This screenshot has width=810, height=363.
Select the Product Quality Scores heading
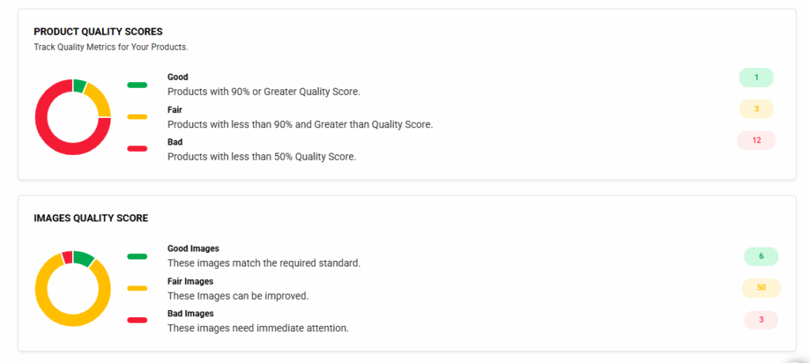(x=98, y=32)
